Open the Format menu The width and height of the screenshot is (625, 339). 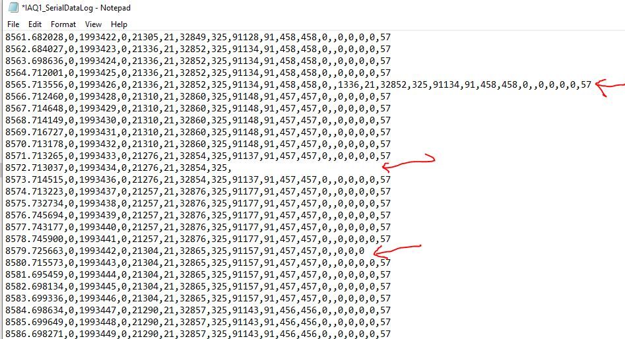63,24
